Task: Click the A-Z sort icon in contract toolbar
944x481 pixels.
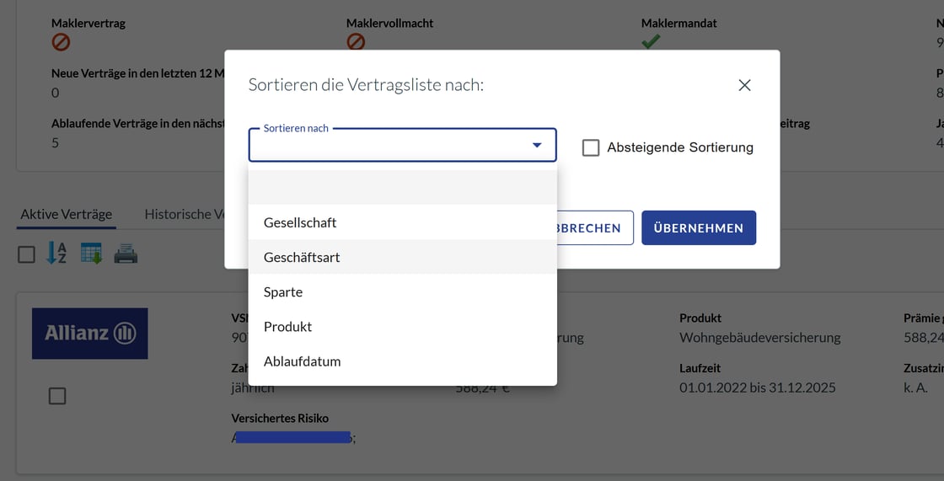Action: click(x=56, y=253)
